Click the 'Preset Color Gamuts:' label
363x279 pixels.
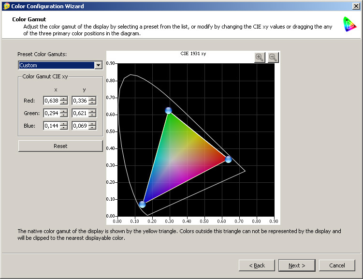[42, 54]
